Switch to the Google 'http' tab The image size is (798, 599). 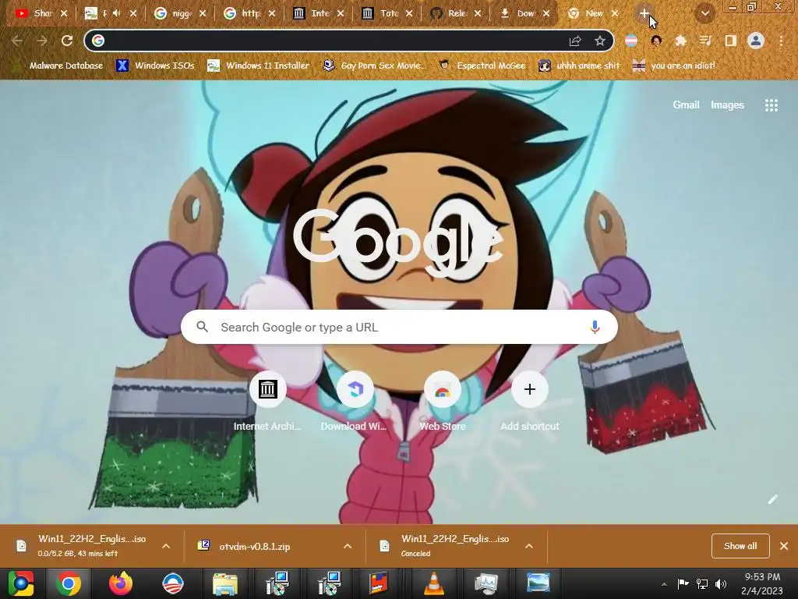click(249, 14)
